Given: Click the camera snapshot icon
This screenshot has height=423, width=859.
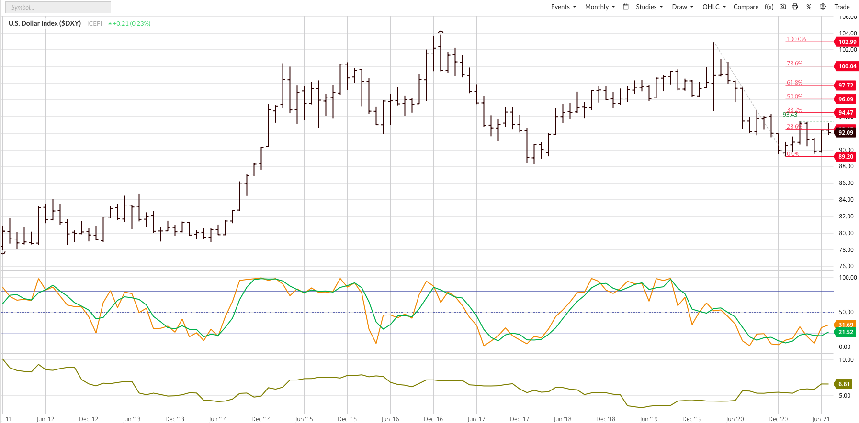Looking at the screenshot, I should click(782, 7).
